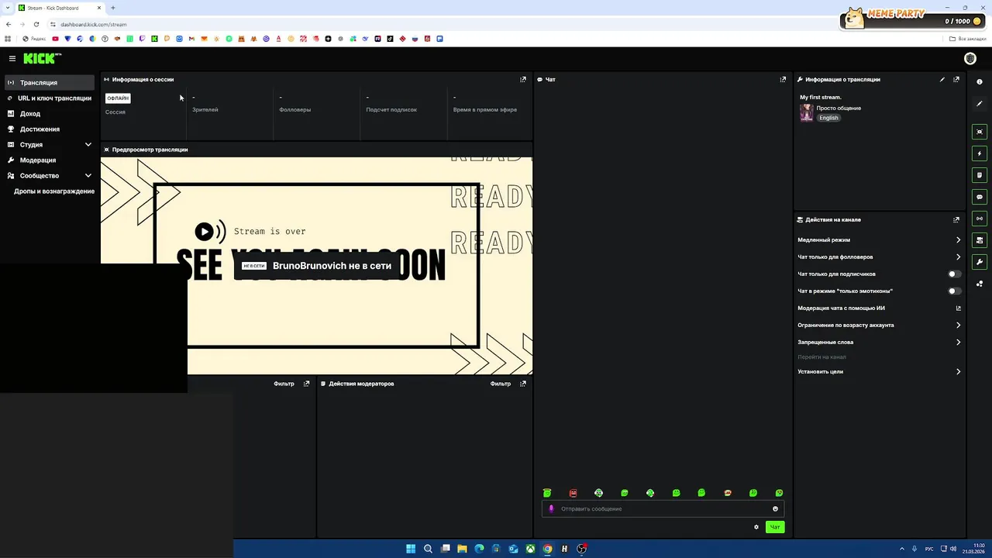The image size is (992, 558).
Task: Click the purple microphone icon in chat input
Action: 552,509
